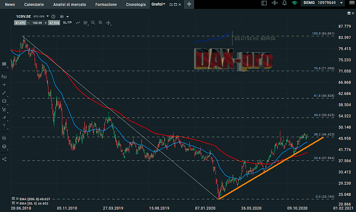Select the plus crosshair tool in sidebar
Viewport: 356px width, 212px height.
tap(4, 85)
